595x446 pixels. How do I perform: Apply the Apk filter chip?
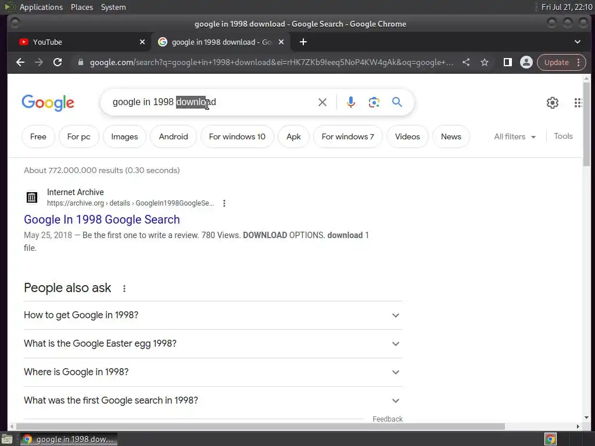293,136
